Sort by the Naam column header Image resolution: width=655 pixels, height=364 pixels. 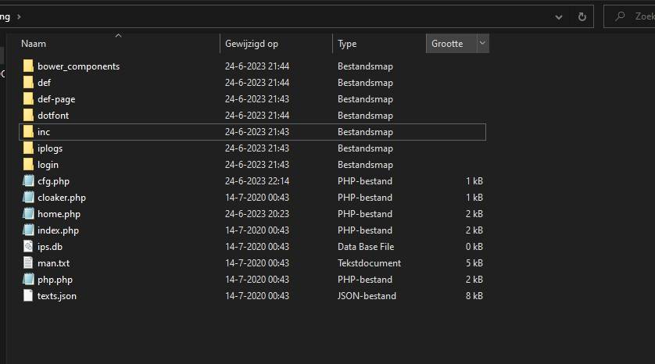(x=34, y=44)
